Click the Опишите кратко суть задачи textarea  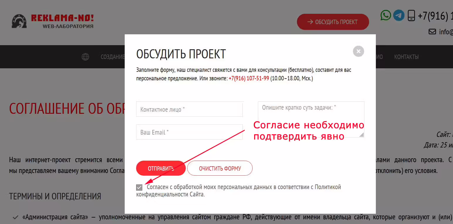(x=311, y=119)
